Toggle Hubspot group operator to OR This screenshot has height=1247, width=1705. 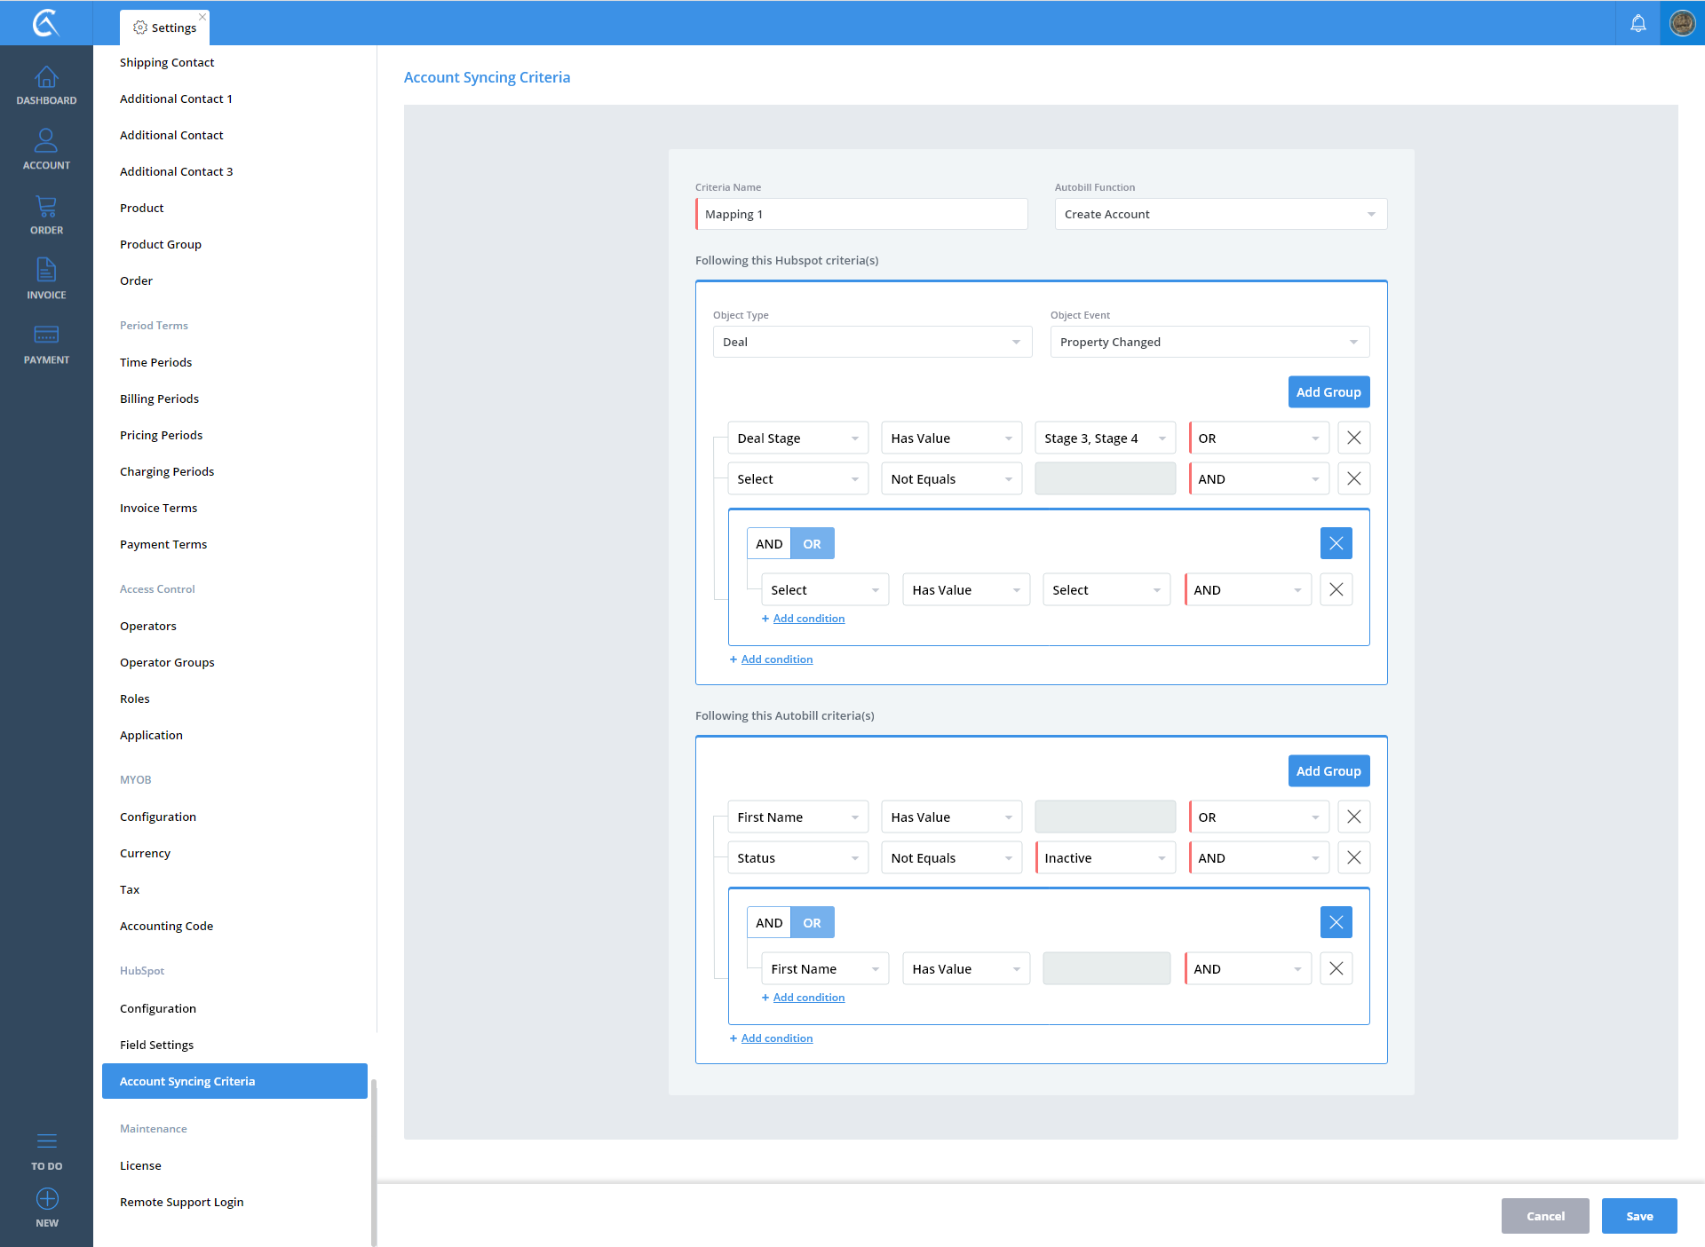pyautogui.click(x=812, y=543)
